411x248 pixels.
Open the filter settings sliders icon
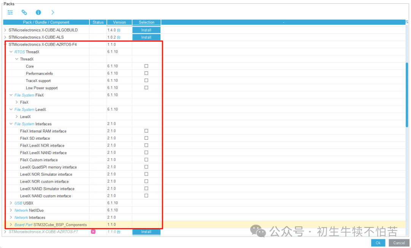pyautogui.click(x=10, y=12)
